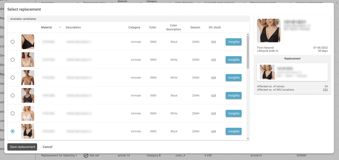Open Insights for the selected candidate row
This screenshot has width=339, height=160.
[x=233, y=131]
